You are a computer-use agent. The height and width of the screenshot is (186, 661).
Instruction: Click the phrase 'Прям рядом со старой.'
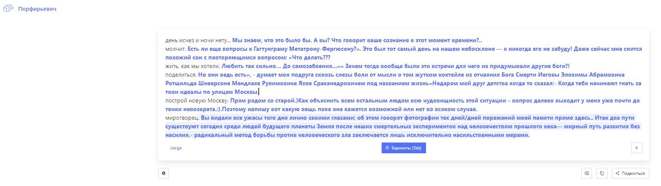pyautogui.click(x=263, y=101)
